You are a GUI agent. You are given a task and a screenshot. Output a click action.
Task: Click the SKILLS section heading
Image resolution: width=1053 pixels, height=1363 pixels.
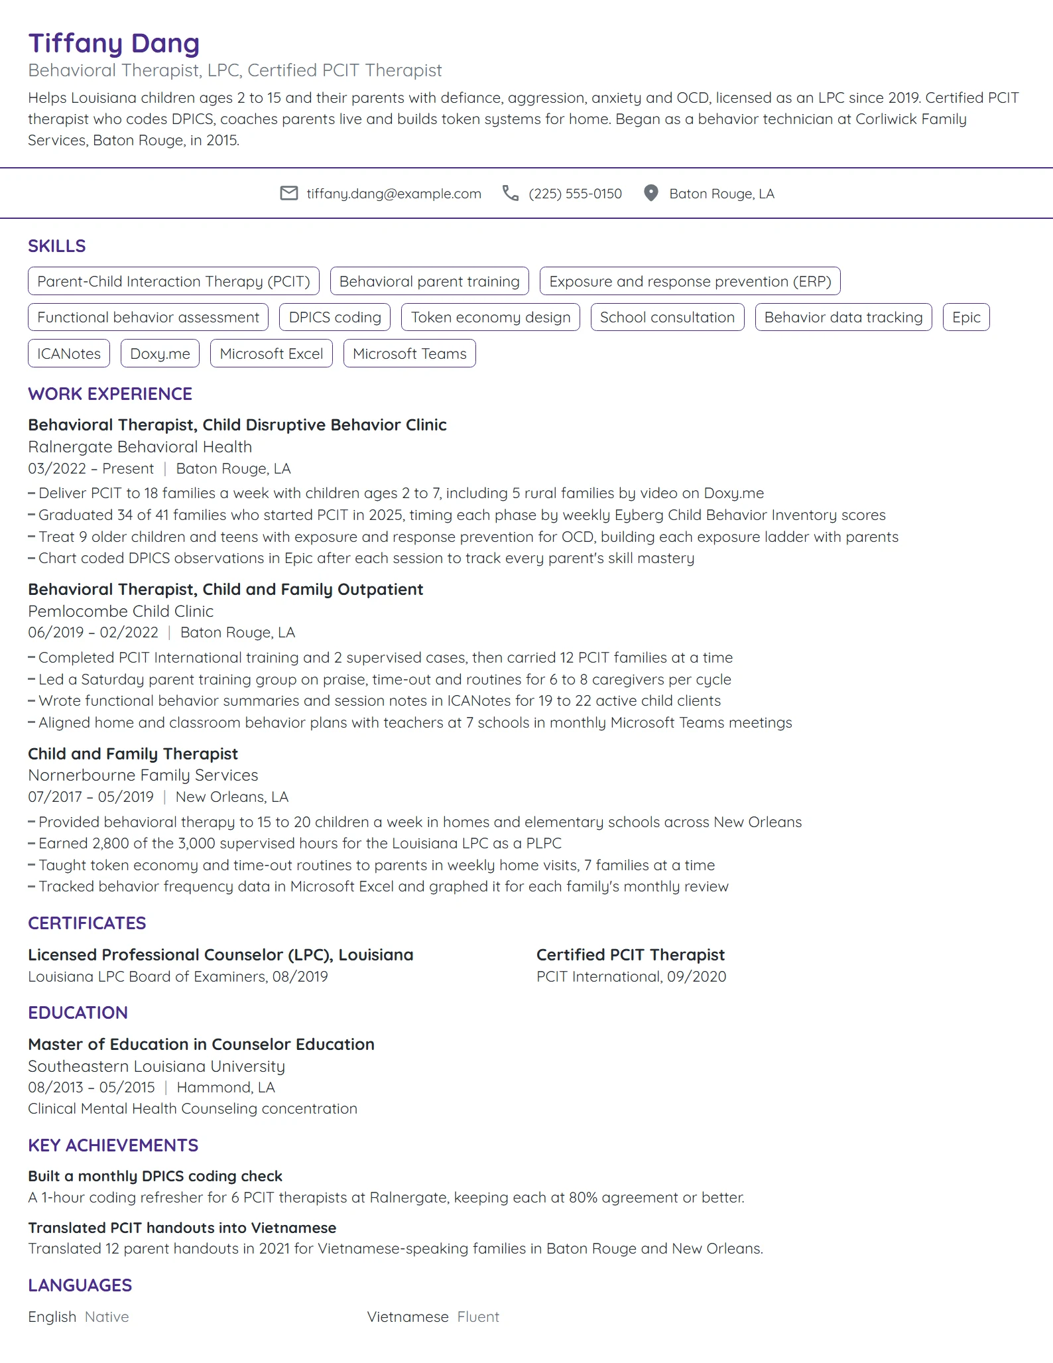point(57,246)
